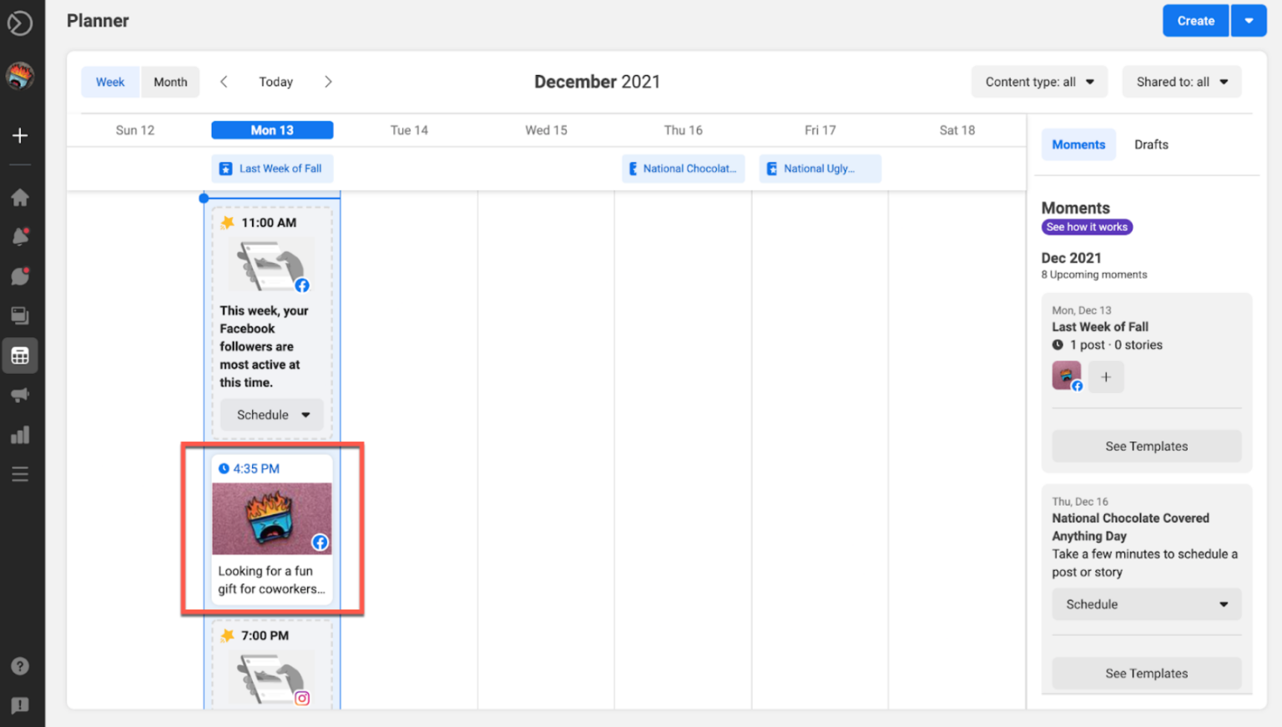The image size is (1282, 727).
Task: Open campaigns with the megaphone icon
Action: tap(20, 394)
